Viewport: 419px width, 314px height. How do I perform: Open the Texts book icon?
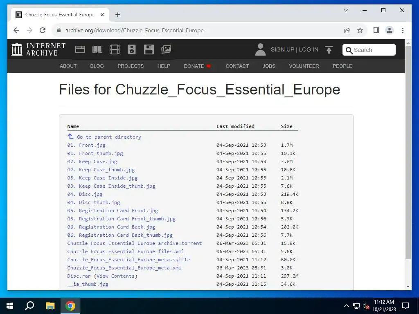97,49
